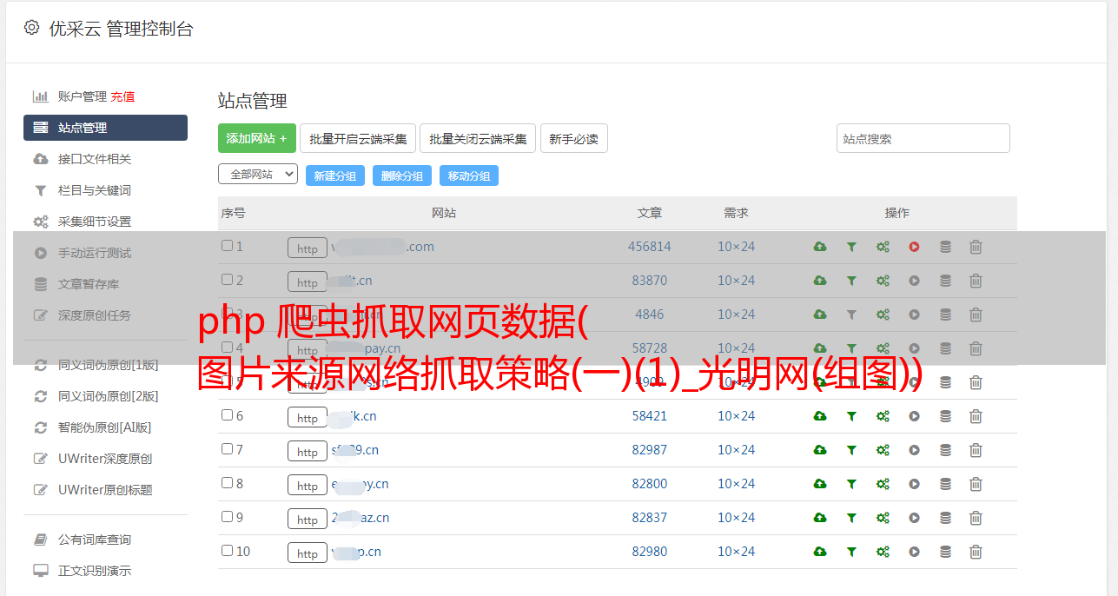1118x596 pixels.
Task: Click play icon in the 4846 row
Action: tap(914, 315)
